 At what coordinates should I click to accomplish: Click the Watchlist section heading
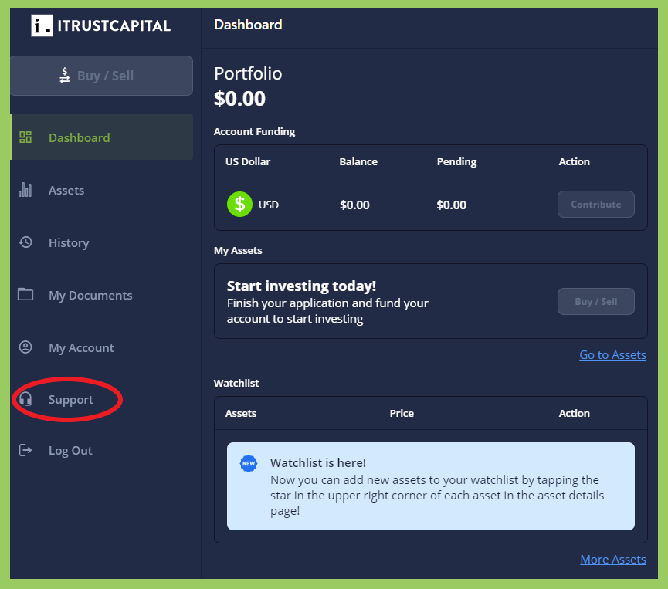point(236,384)
